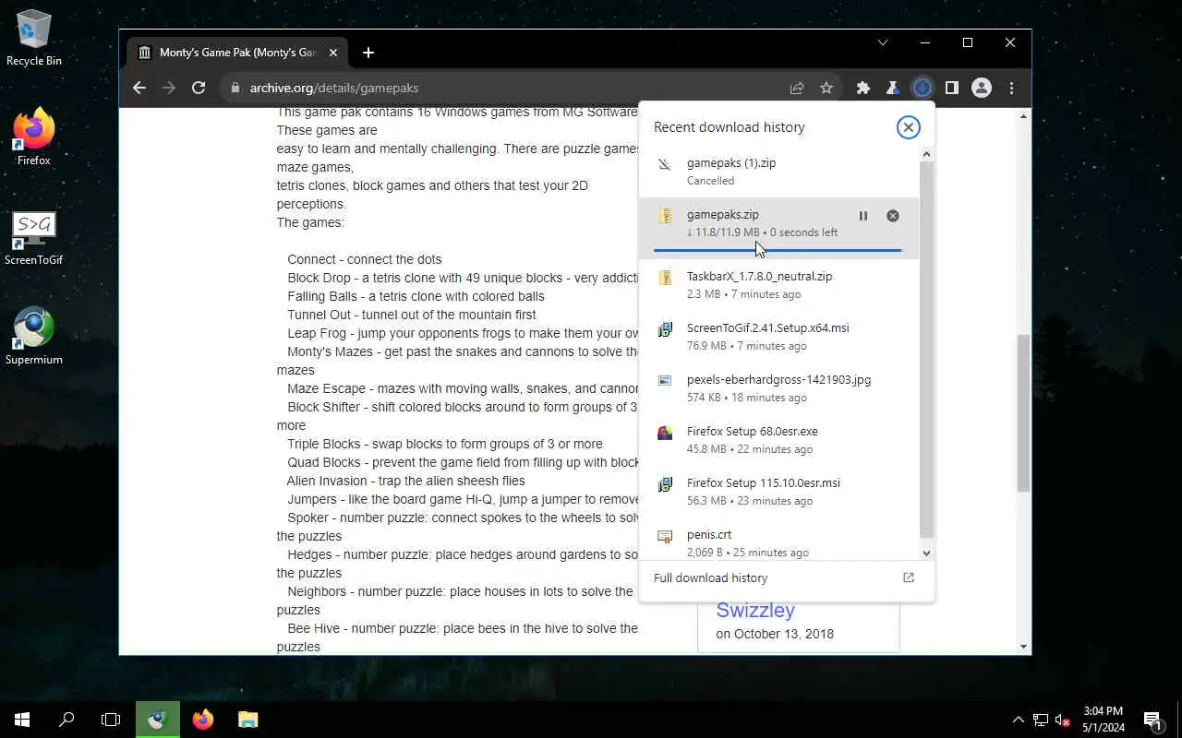Click the pexels jpg image icon

(x=665, y=381)
